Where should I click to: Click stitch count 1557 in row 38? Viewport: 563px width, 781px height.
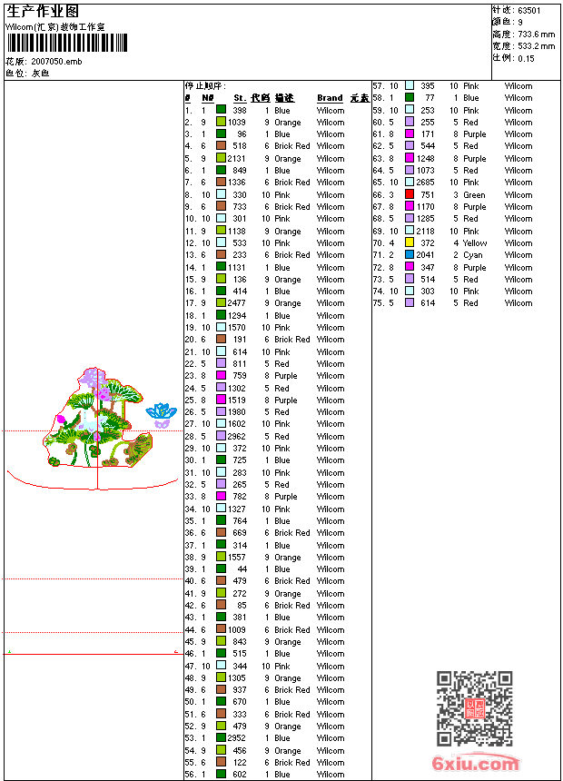coord(237,557)
